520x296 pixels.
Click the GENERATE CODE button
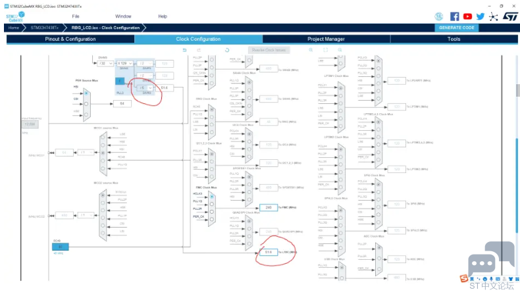[x=456, y=28]
